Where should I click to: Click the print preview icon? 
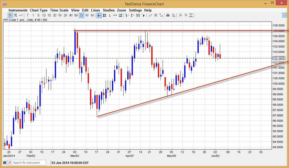pyautogui.click(x=174, y=15)
